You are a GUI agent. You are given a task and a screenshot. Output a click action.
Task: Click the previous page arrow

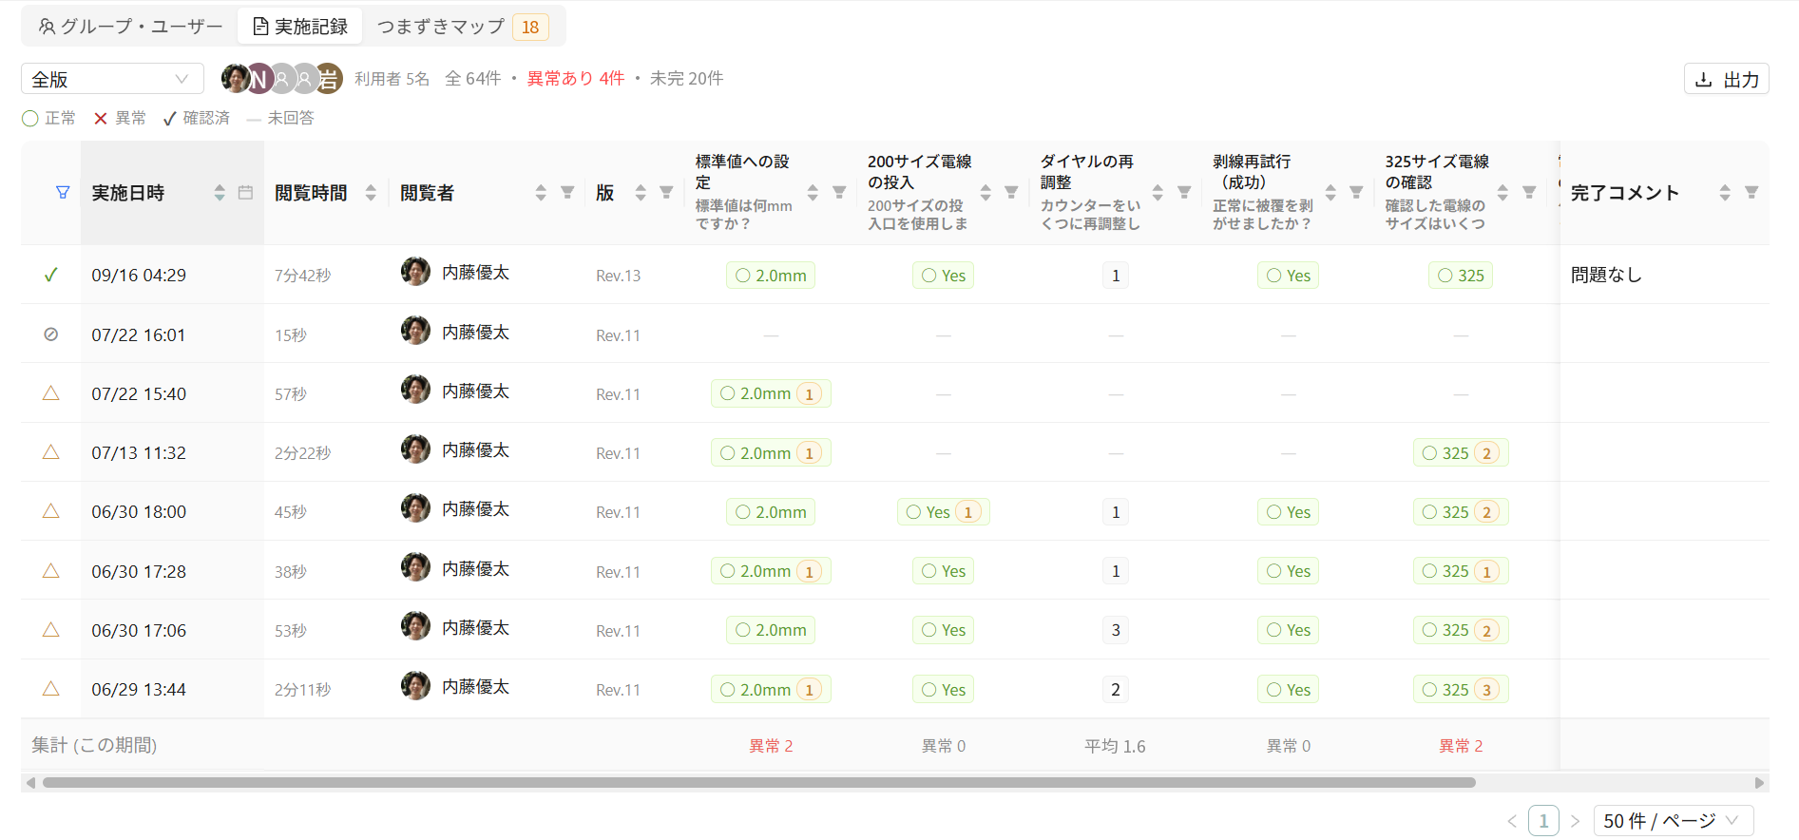click(x=1512, y=821)
